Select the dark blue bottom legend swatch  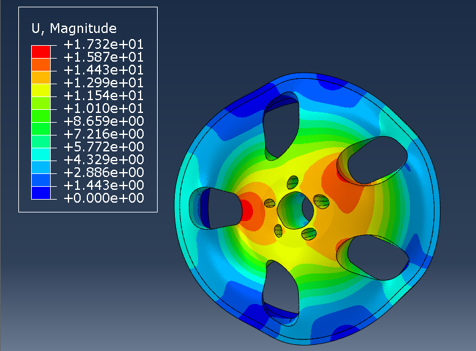coord(41,193)
